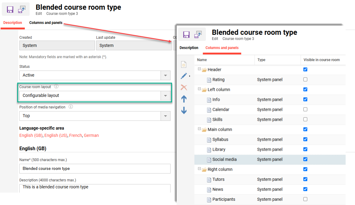Click the Edit pencil icon
The width and height of the screenshot is (355, 205).
tap(183, 76)
